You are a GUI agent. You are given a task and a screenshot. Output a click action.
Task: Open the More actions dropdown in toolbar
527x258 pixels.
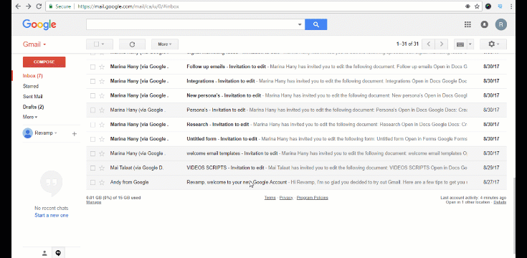165,44
